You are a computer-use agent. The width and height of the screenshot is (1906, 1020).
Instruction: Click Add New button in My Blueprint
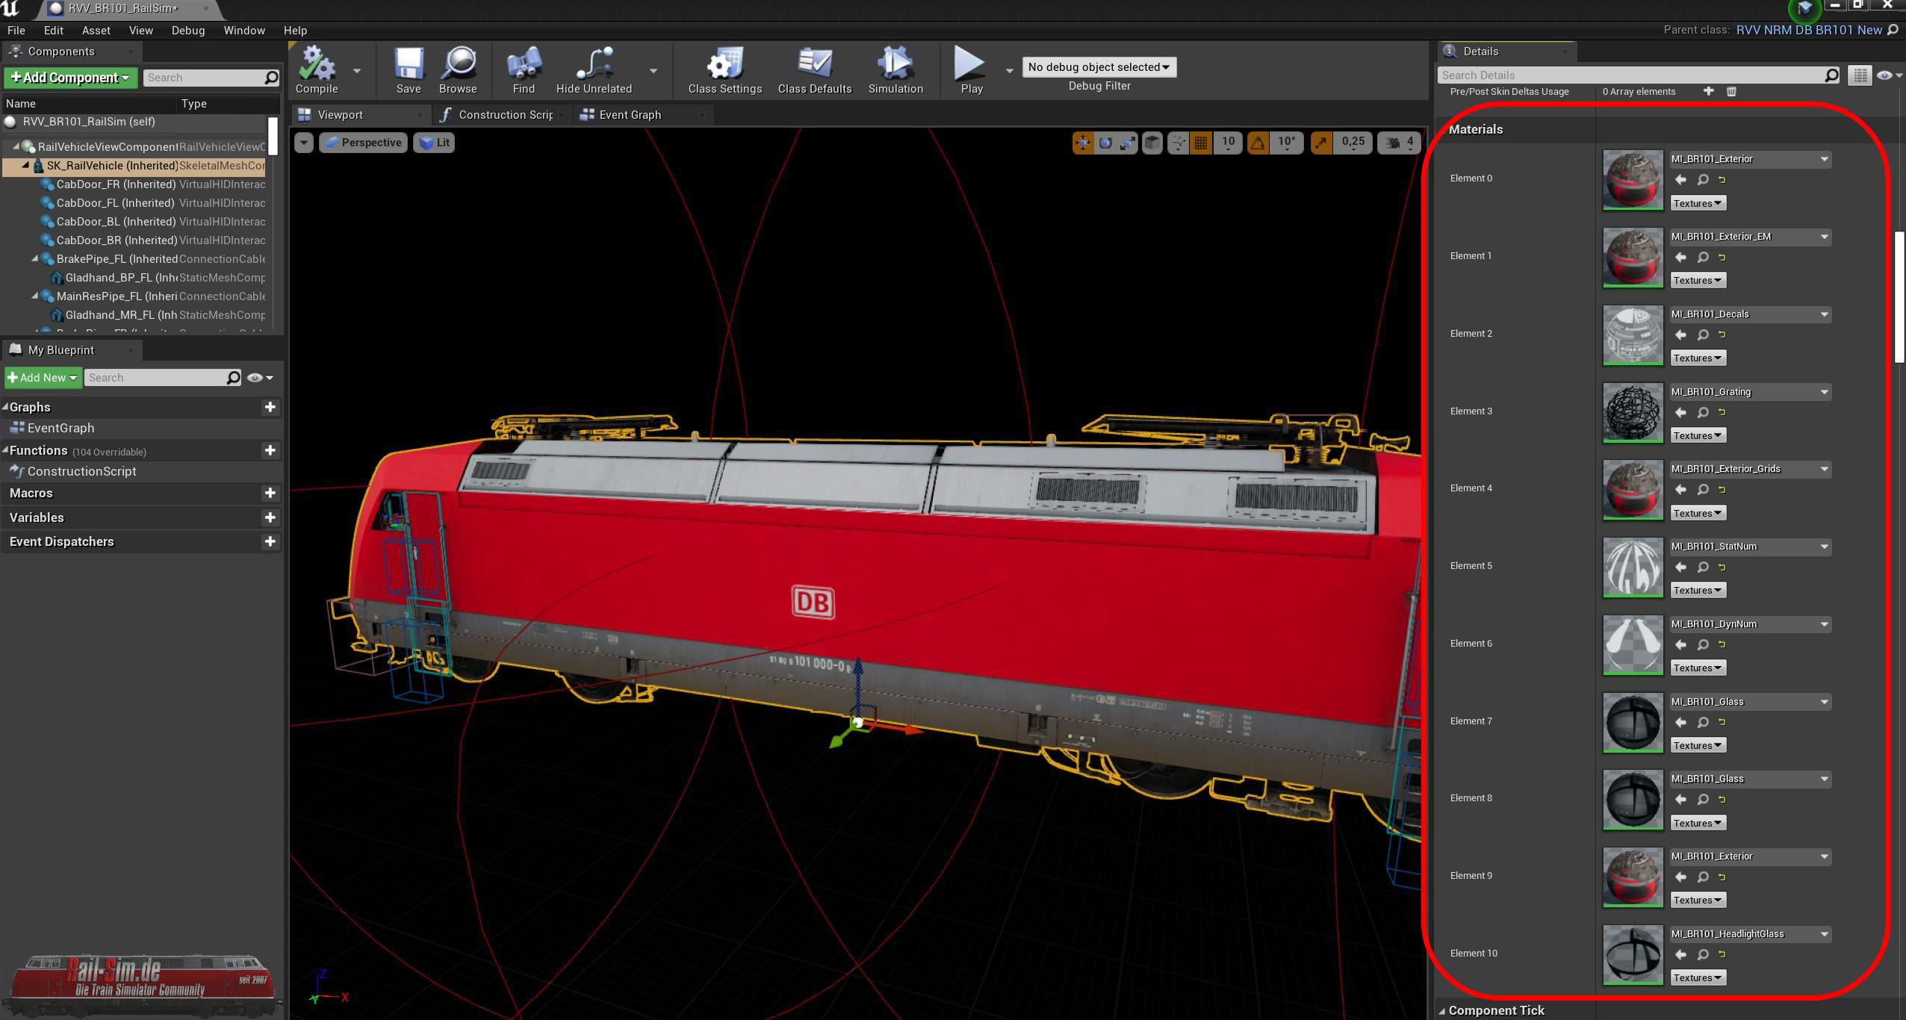(x=43, y=378)
